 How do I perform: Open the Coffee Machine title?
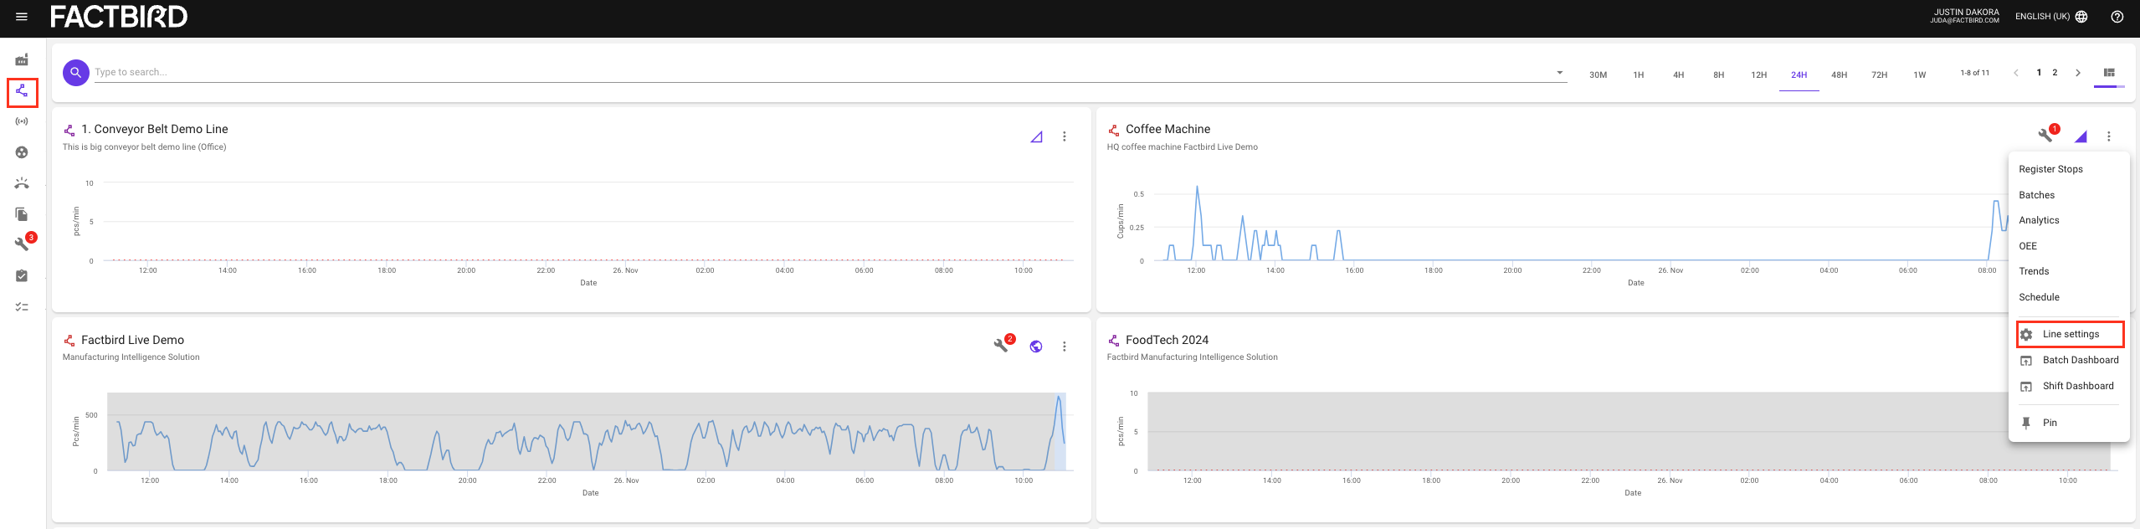(1168, 129)
